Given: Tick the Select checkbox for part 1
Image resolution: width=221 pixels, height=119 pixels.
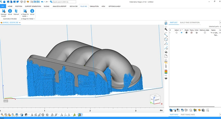Looking at the screenshot, I should pos(177,33).
